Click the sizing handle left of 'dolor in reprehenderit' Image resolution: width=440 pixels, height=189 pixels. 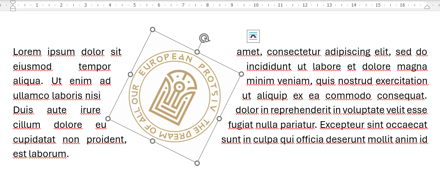pyautogui.click(x=219, y=119)
